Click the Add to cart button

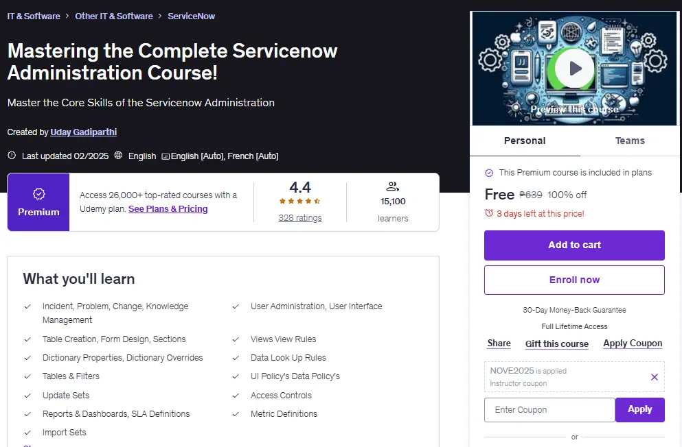tap(574, 245)
